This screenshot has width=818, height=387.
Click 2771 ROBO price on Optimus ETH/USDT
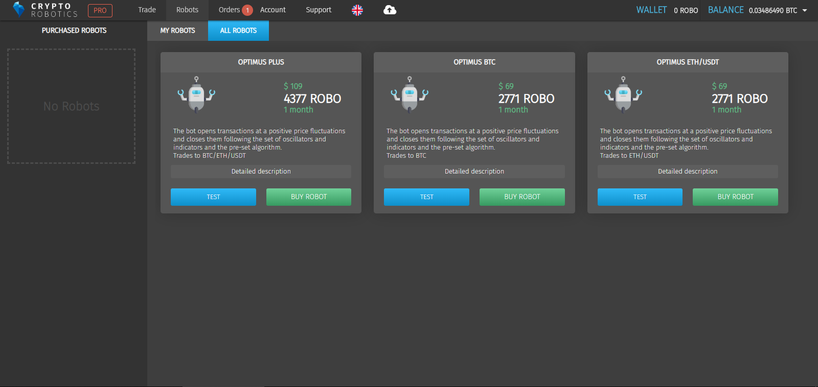740,99
